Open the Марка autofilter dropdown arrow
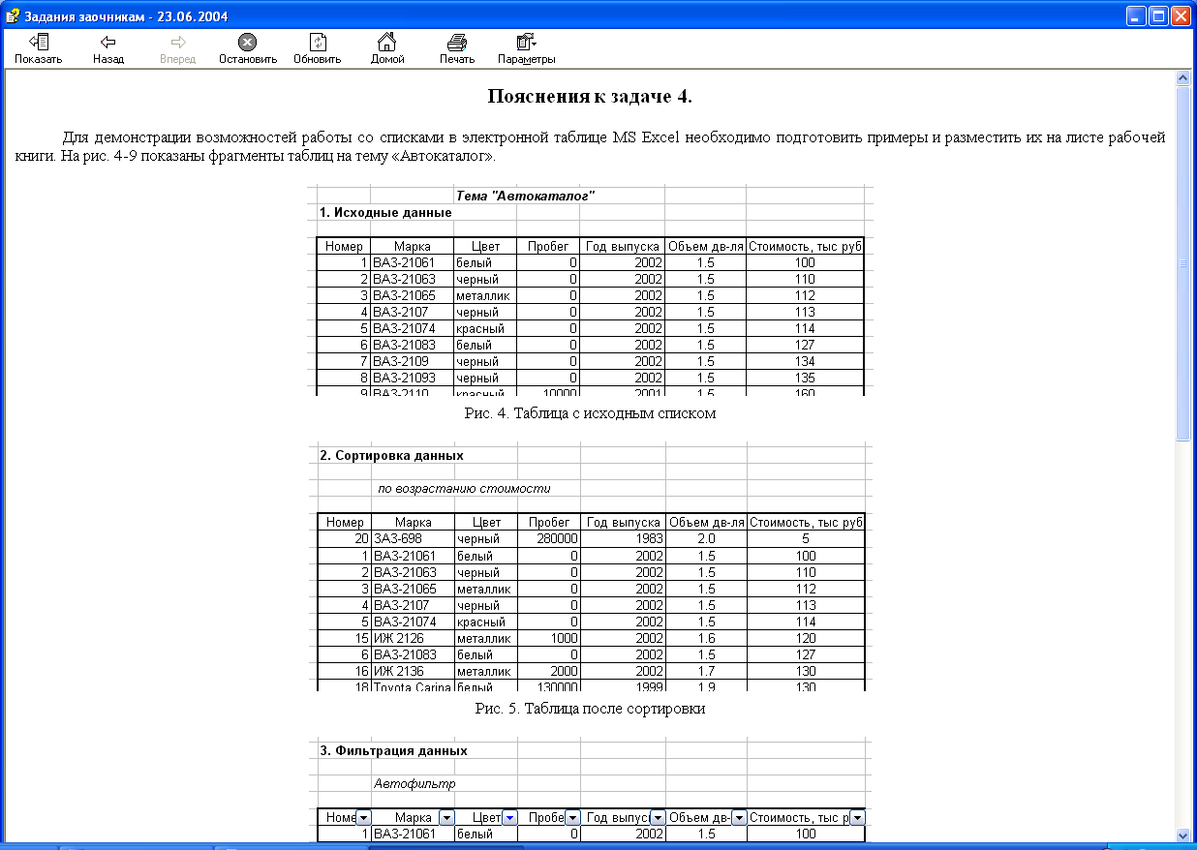 click(446, 818)
